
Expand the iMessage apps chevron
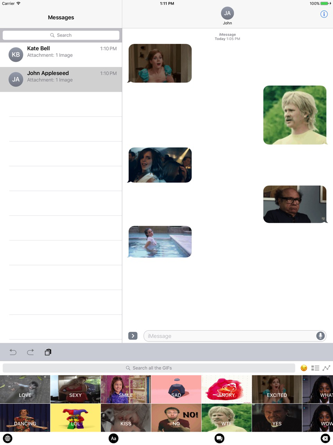[132, 336]
